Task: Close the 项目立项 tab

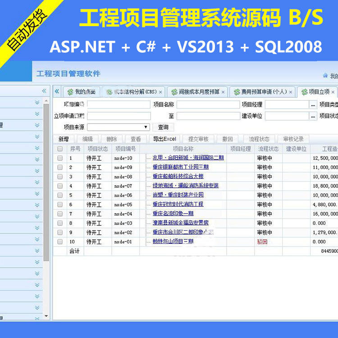Action: (x=333, y=92)
